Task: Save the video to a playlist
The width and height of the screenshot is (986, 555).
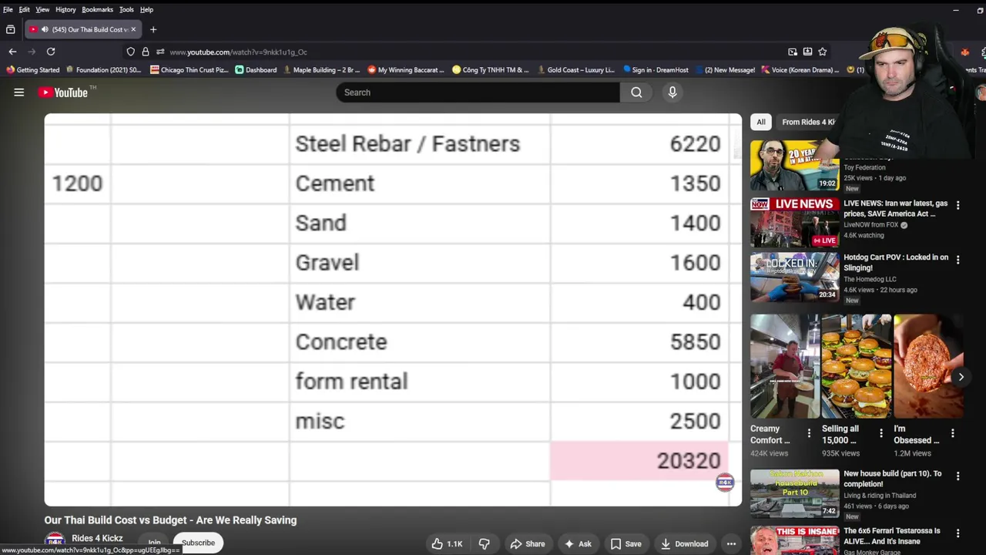Action: tap(626, 543)
